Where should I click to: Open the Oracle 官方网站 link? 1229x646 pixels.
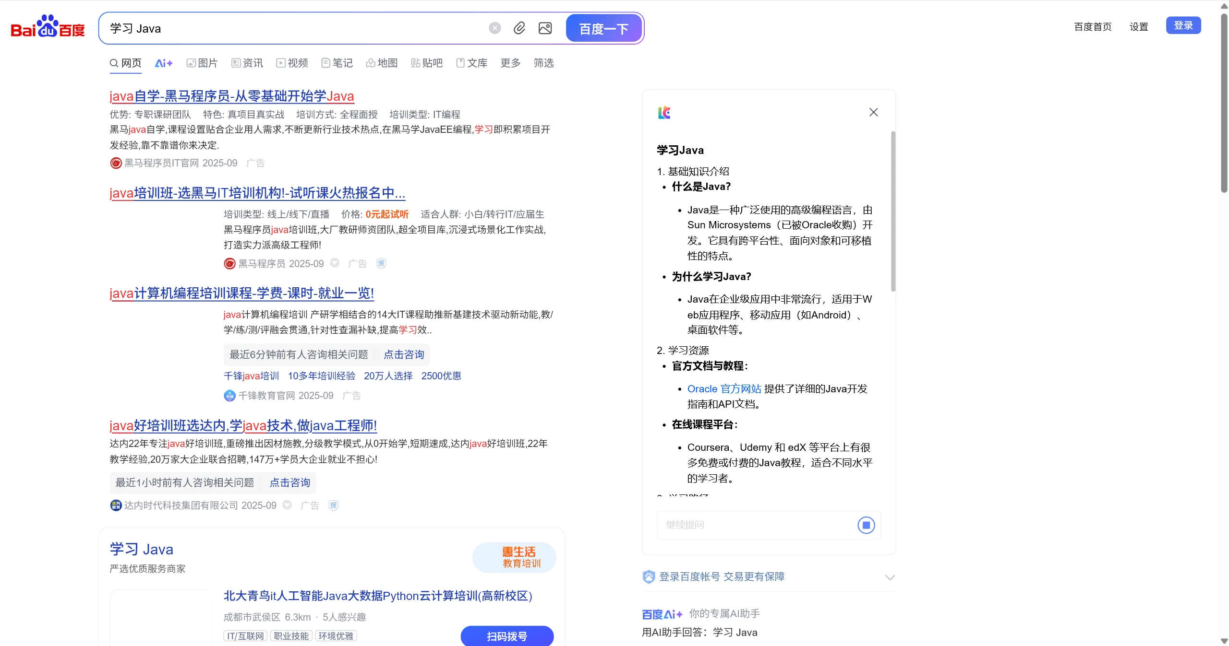[x=724, y=388]
